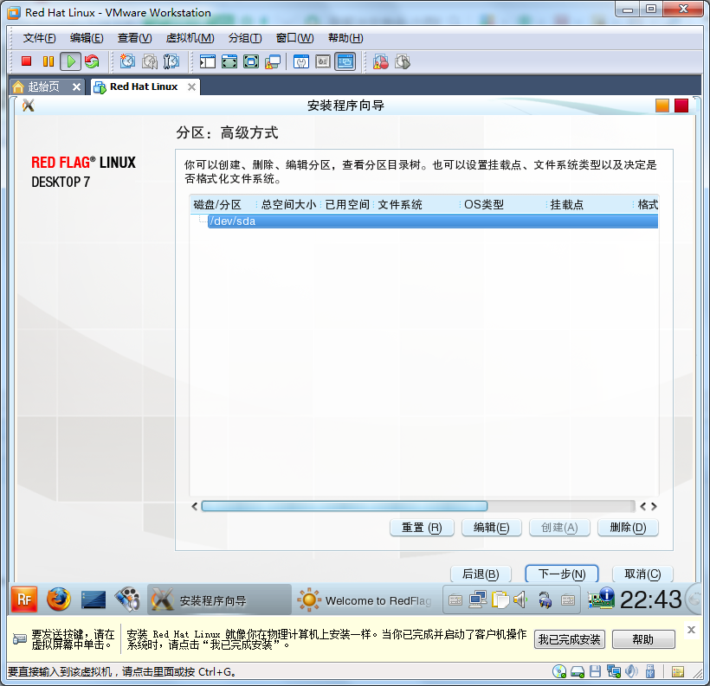Click the network card info tray icon
Image resolution: width=710 pixels, height=686 pixels.
click(x=601, y=599)
